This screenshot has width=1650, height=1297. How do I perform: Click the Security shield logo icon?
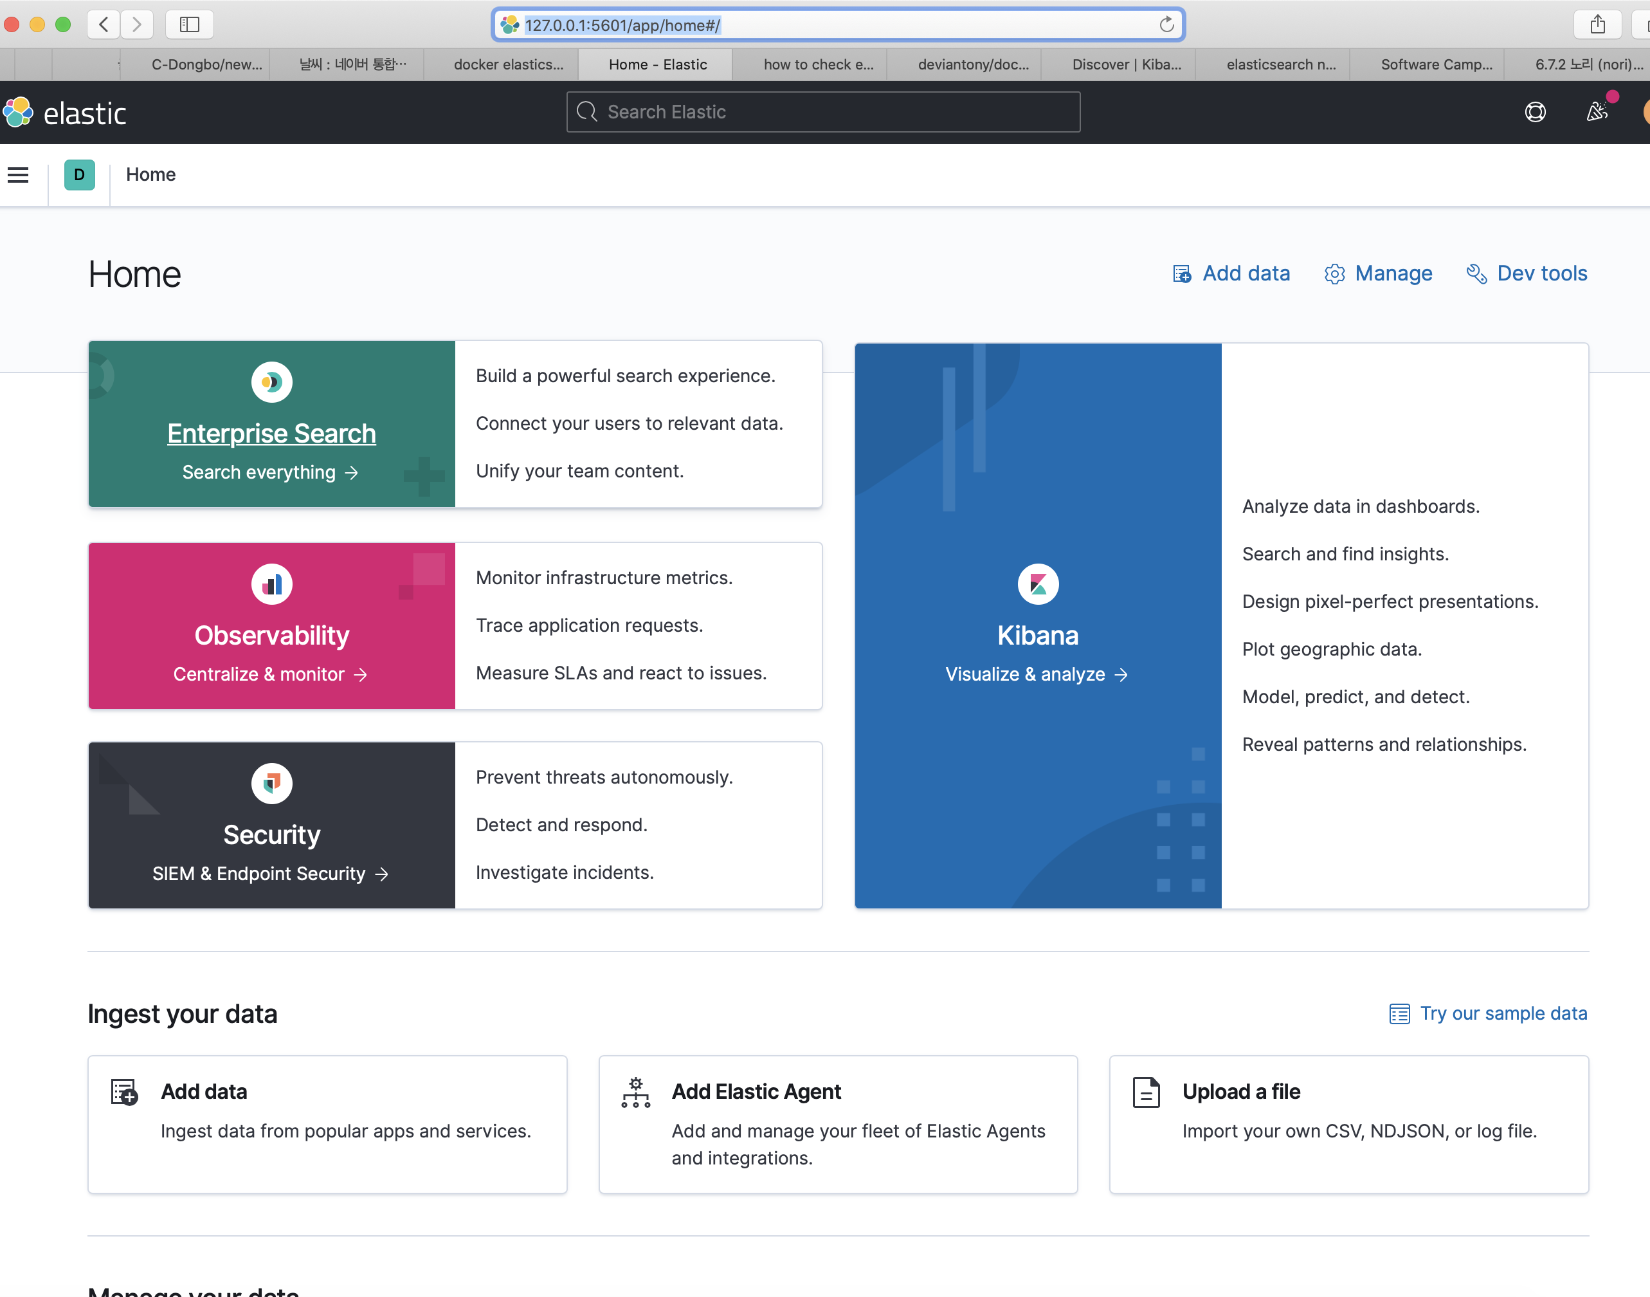[272, 783]
